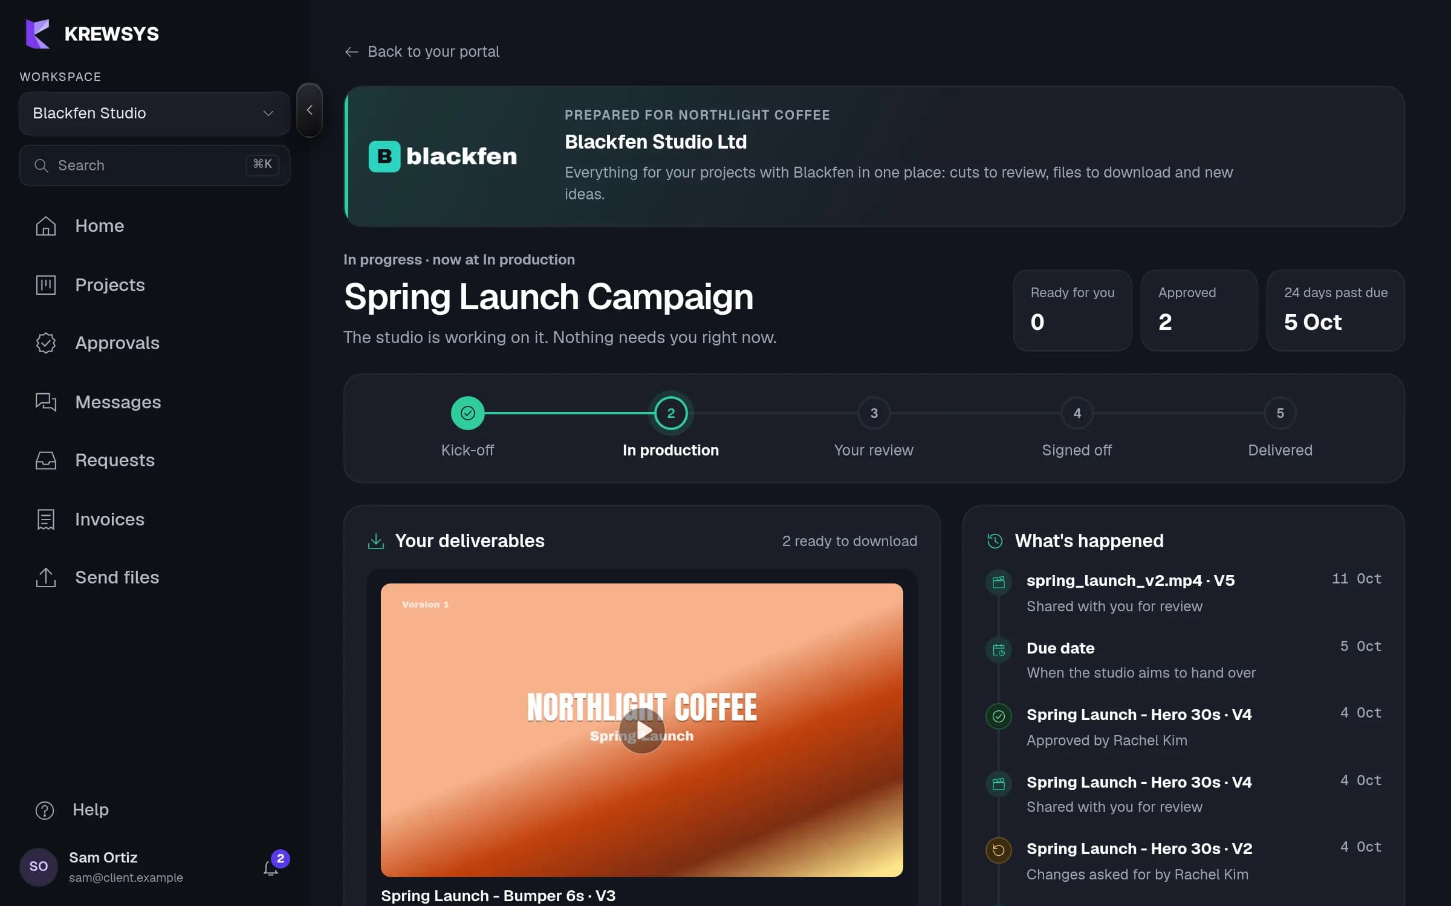Click changes-requested icon for Hero 30s V2
Image resolution: width=1451 pixels, height=906 pixels.
pos(999,850)
